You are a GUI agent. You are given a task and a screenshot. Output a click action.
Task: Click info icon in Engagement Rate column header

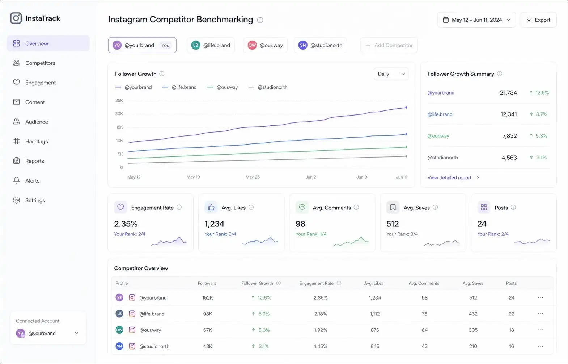tap(339, 283)
